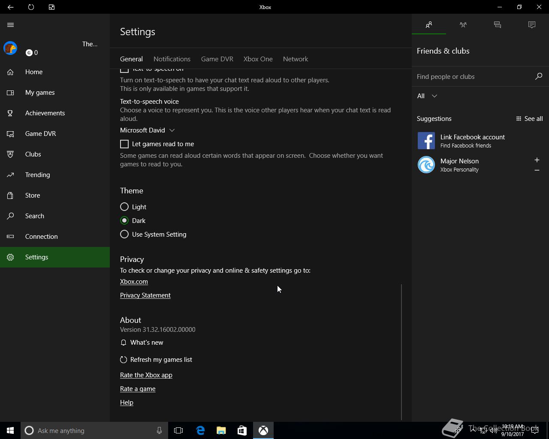
Task: Click the Achievements trophy icon
Action: [x=11, y=113]
